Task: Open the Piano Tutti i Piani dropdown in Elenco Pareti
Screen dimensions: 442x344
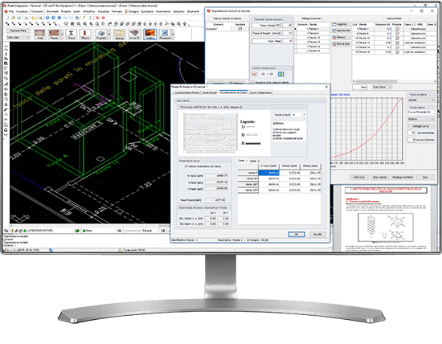Action: click(x=382, y=87)
